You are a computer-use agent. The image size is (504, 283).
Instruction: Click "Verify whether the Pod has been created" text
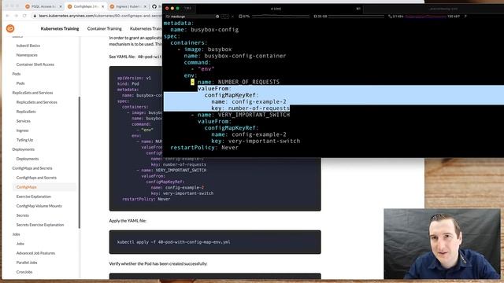coord(158,264)
